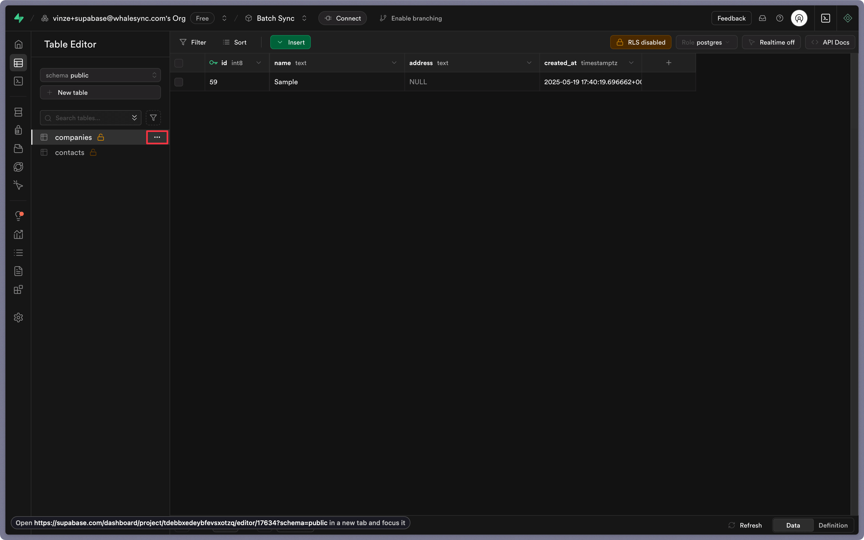Open the AI assistant diamond icon
Screen dimensions: 864x540
(848, 18)
